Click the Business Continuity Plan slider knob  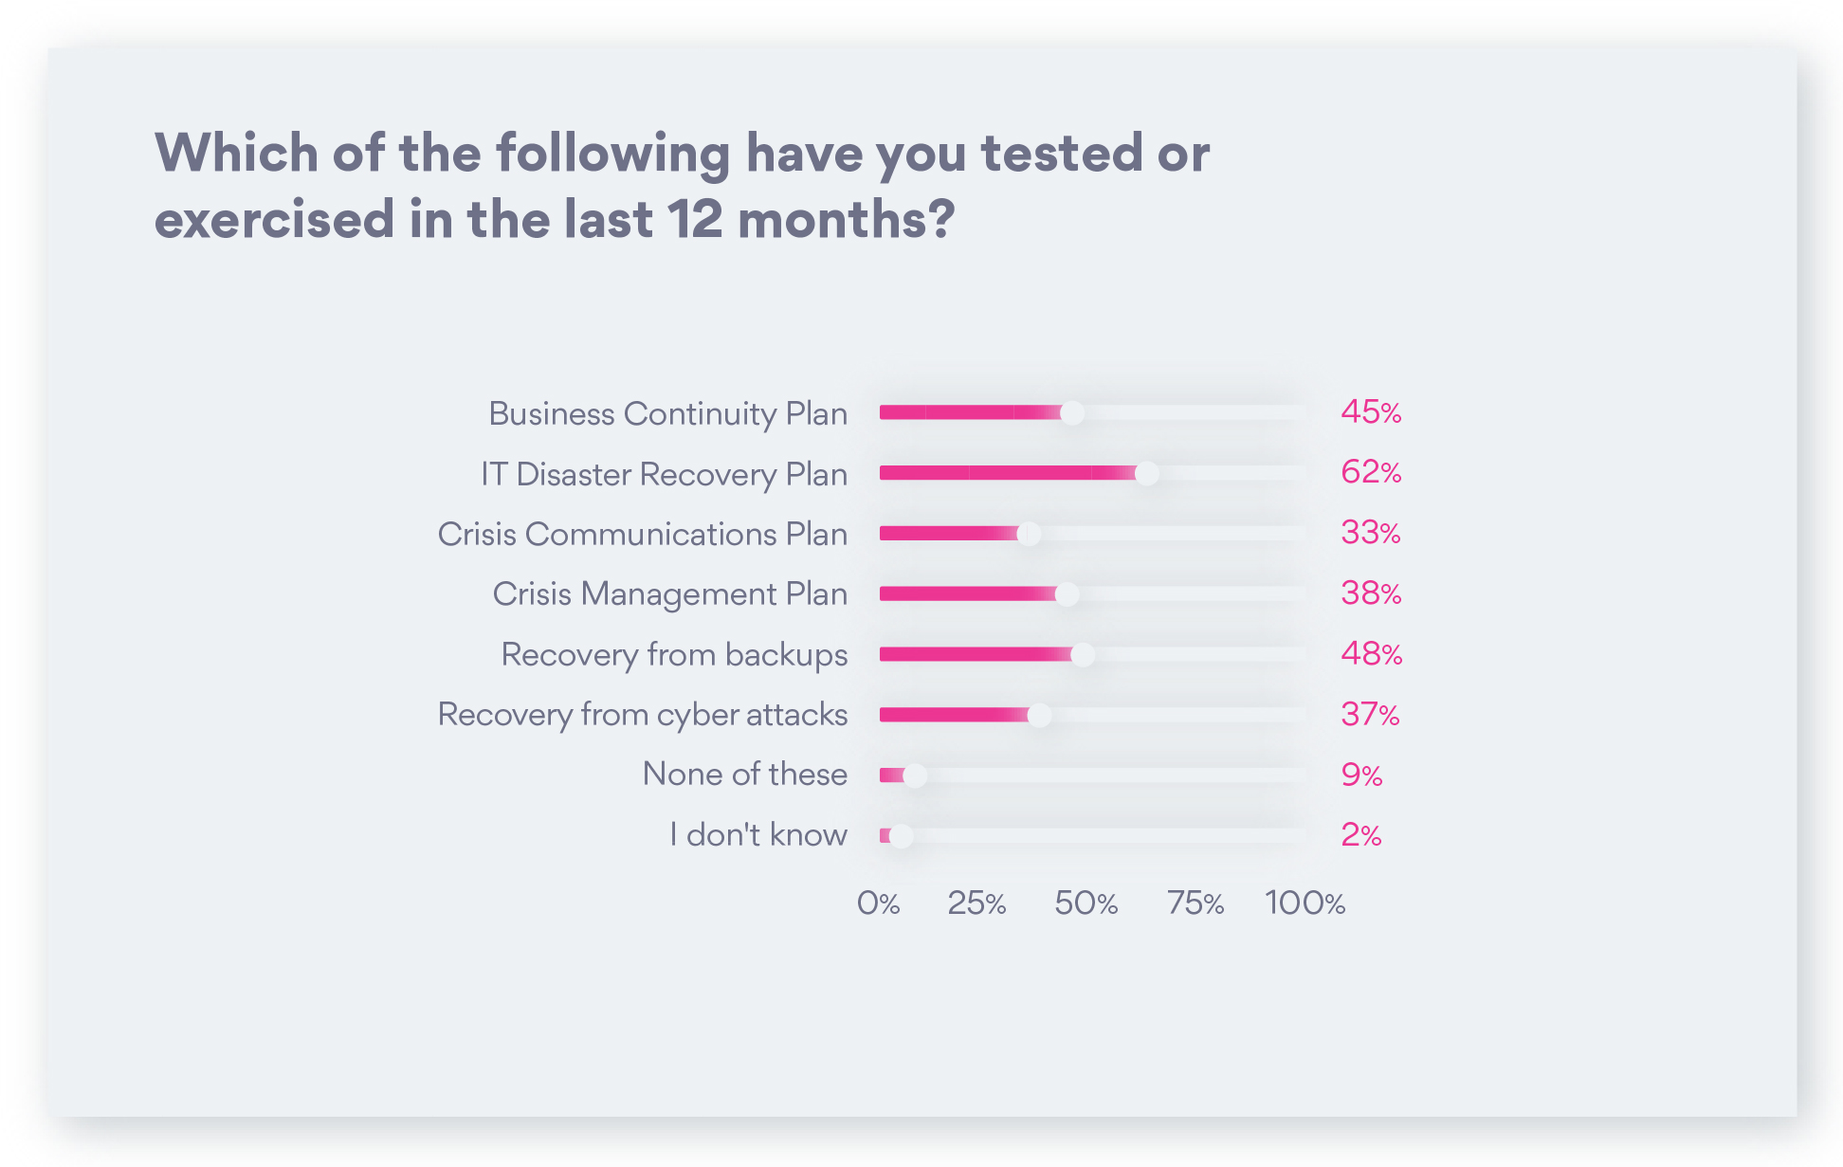coord(1072,412)
